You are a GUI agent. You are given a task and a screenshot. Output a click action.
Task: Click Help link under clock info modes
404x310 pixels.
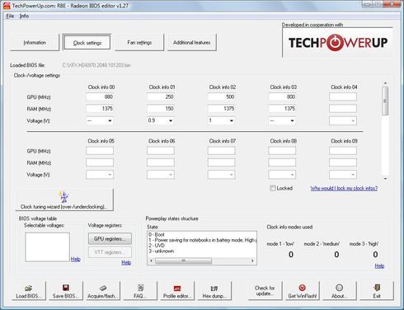tap(379, 265)
